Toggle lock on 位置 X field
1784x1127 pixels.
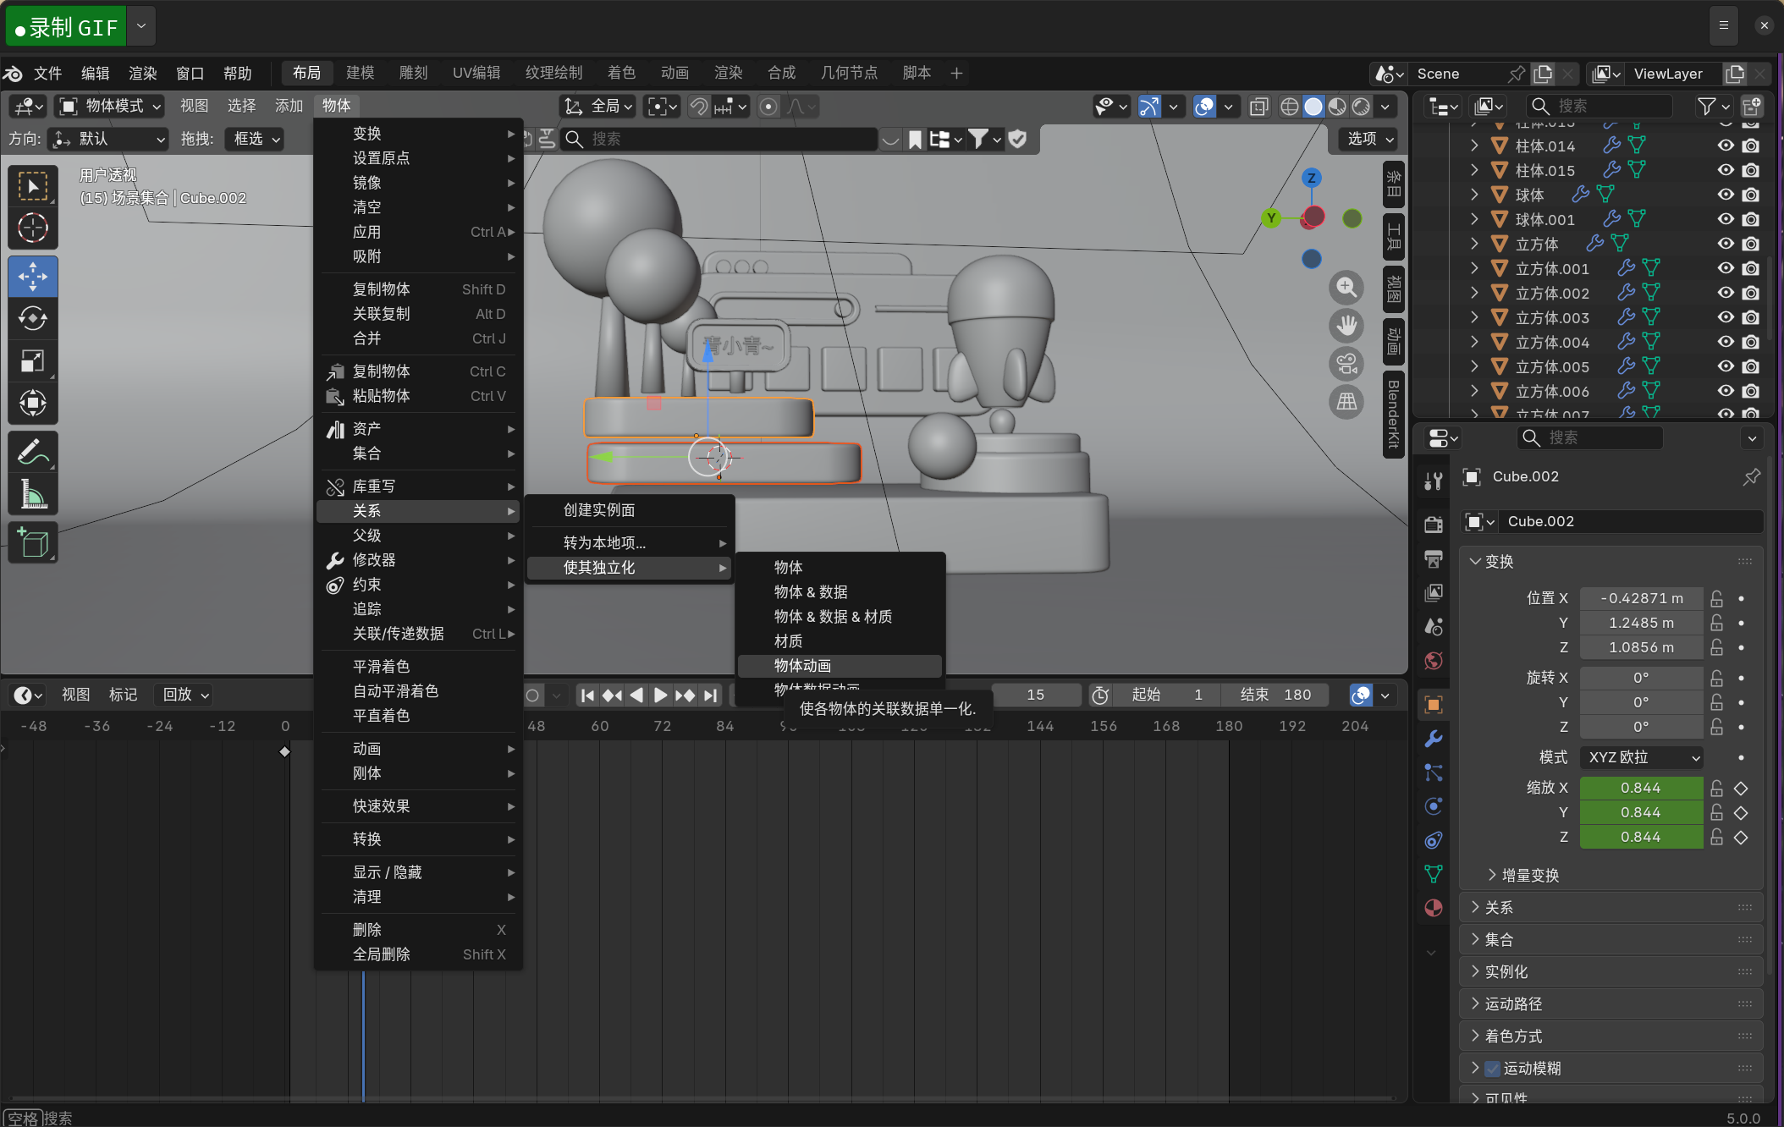[1716, 598]
